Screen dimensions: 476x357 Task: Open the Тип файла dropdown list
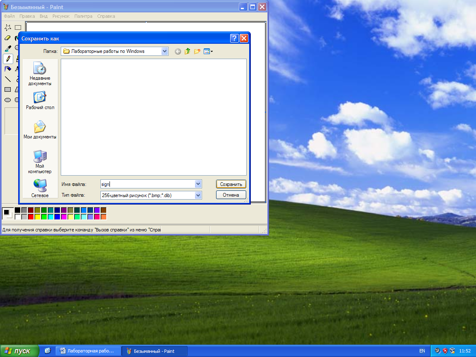(198, 195)
